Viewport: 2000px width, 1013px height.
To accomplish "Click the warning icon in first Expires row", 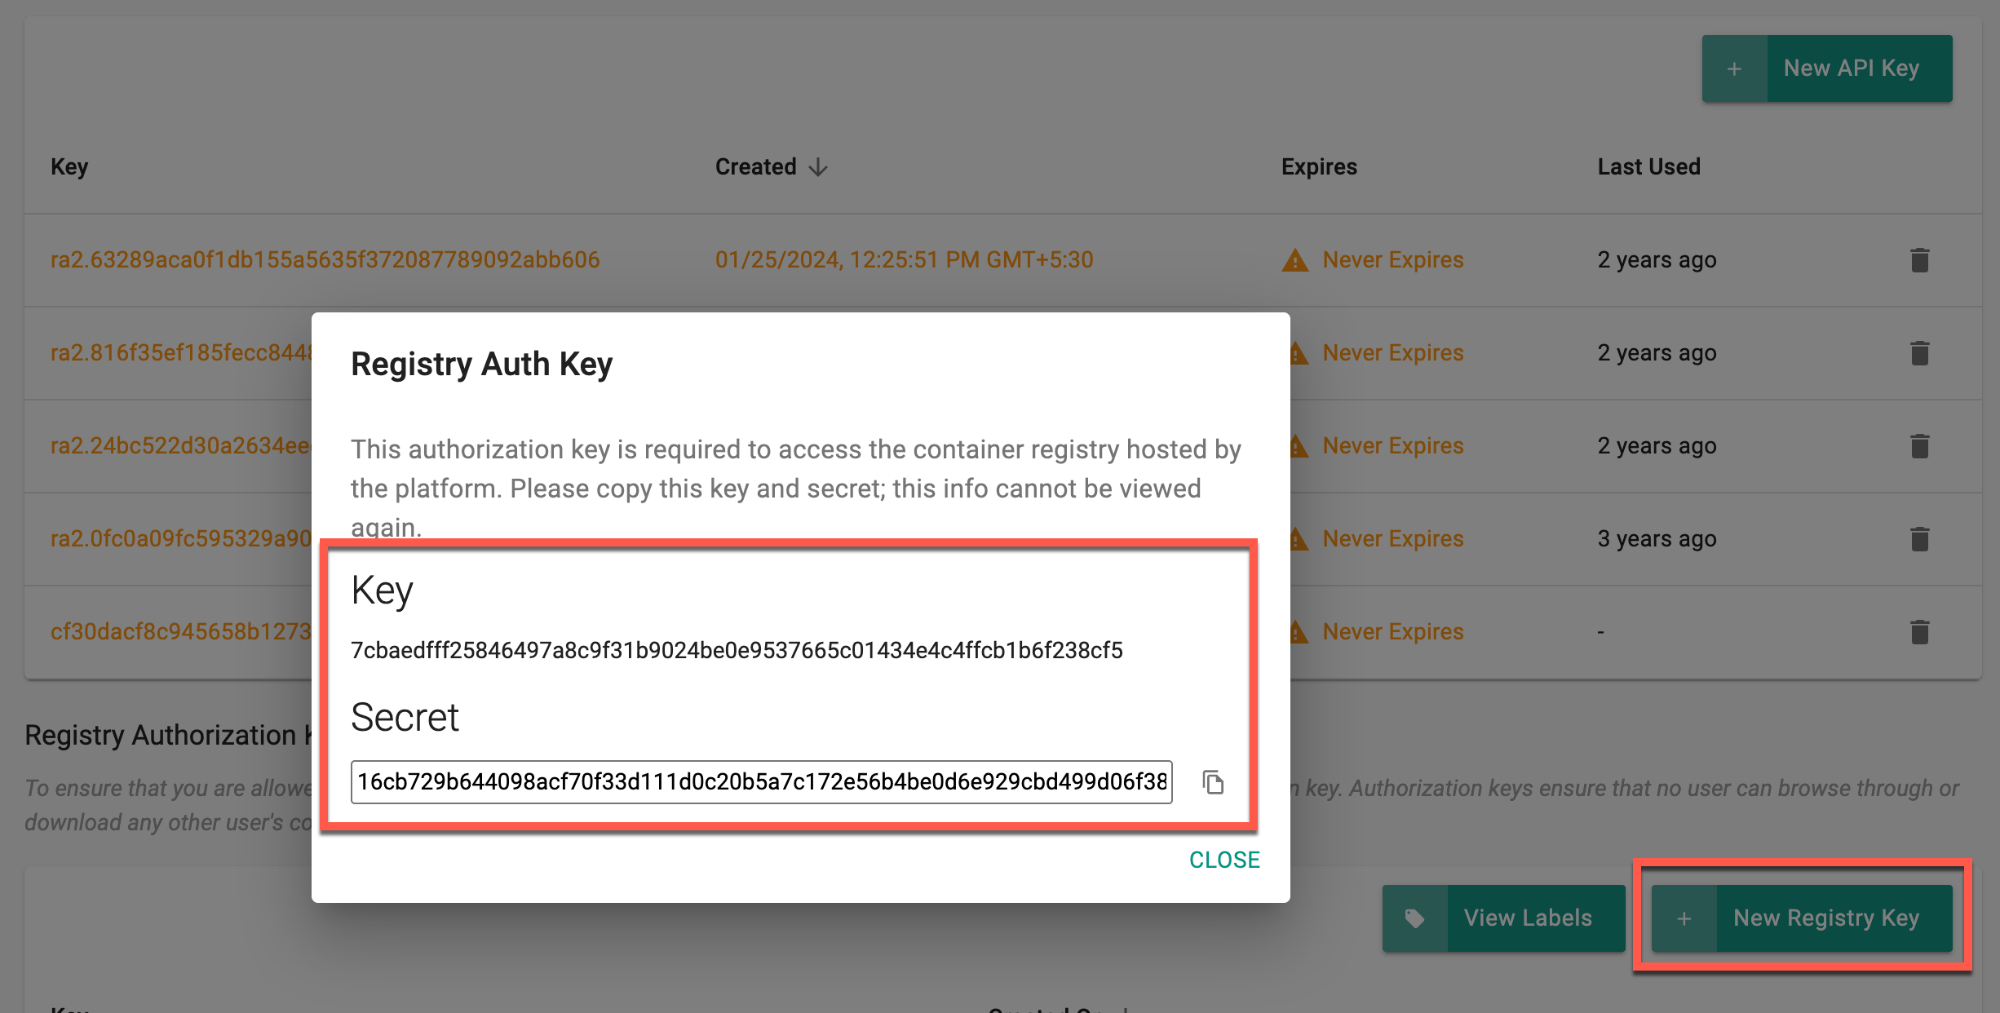I will 1295,260.
